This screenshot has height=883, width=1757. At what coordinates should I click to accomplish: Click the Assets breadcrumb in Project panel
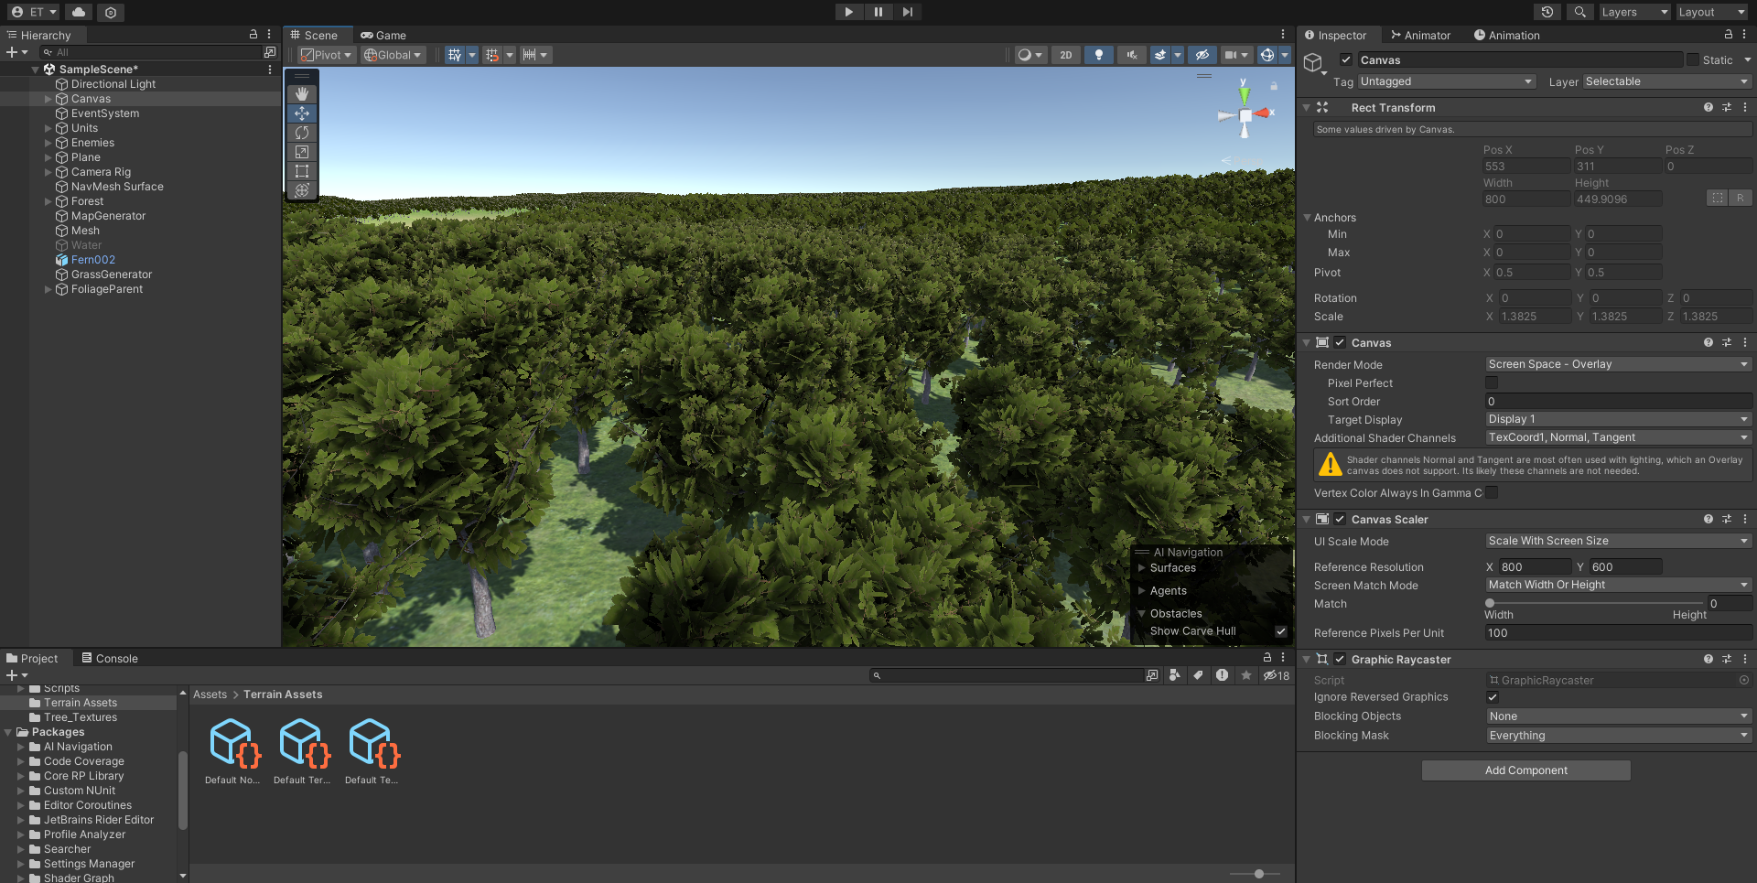click(210, 694)
